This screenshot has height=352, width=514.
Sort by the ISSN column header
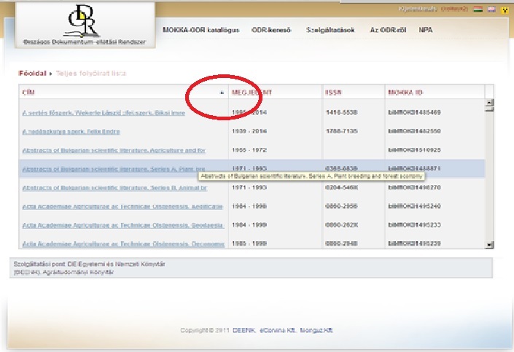(333, 93)
